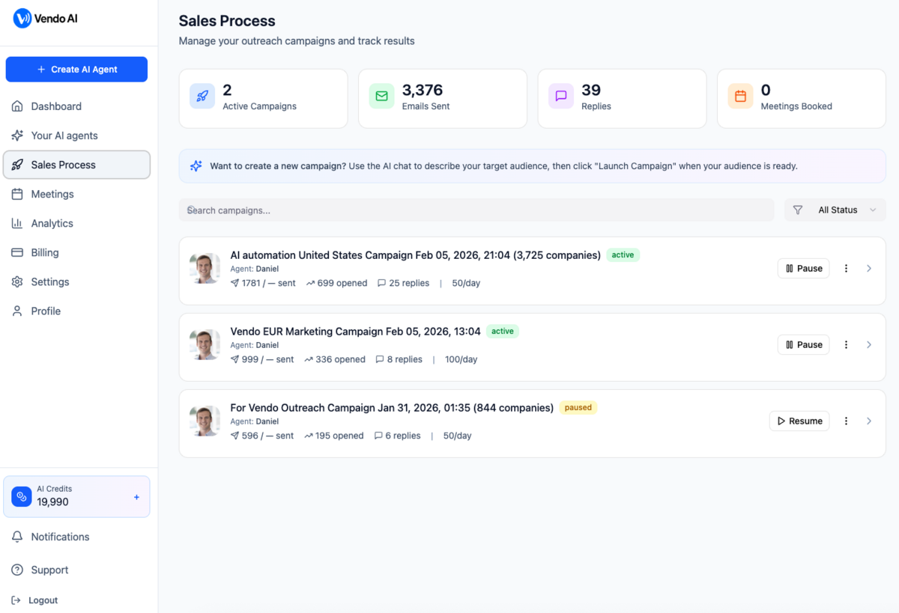Click the filter funnel icon near All Status
This screenshot has width=899, height=613.
(797, 210)
